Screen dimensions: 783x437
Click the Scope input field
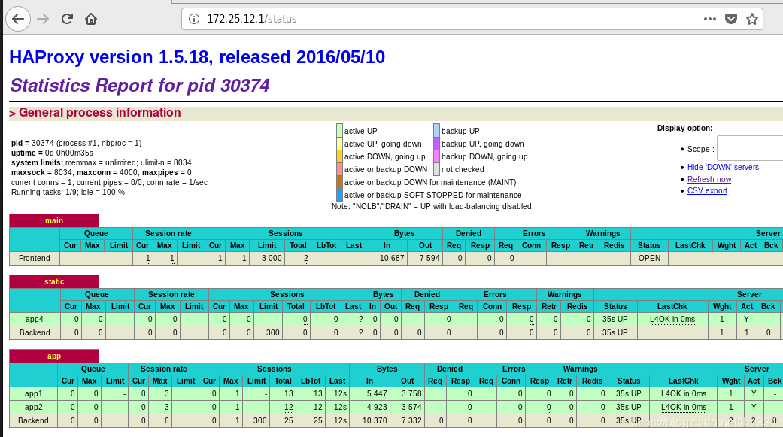point(750,148)
